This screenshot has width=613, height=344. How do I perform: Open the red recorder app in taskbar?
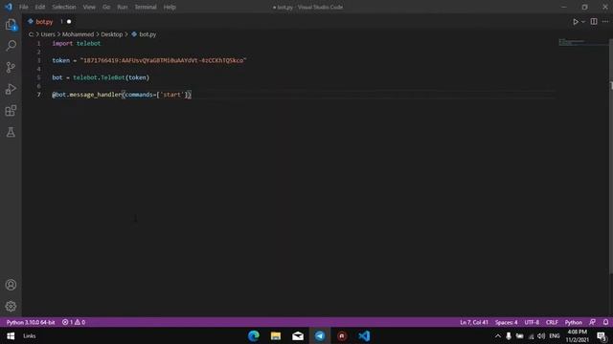coord(342,335)
